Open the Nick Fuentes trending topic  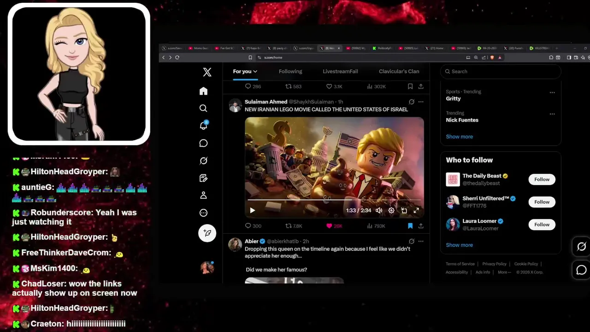click(462, 120)
